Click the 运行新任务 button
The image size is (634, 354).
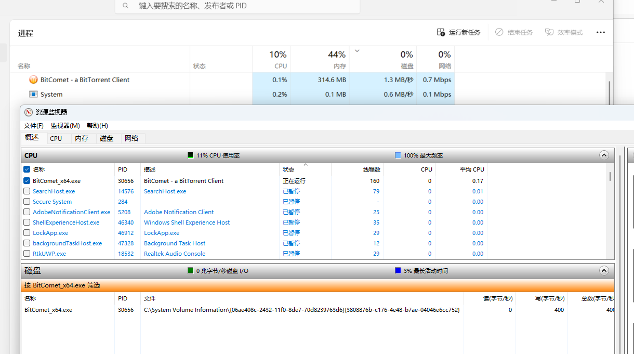click(458, 32)
